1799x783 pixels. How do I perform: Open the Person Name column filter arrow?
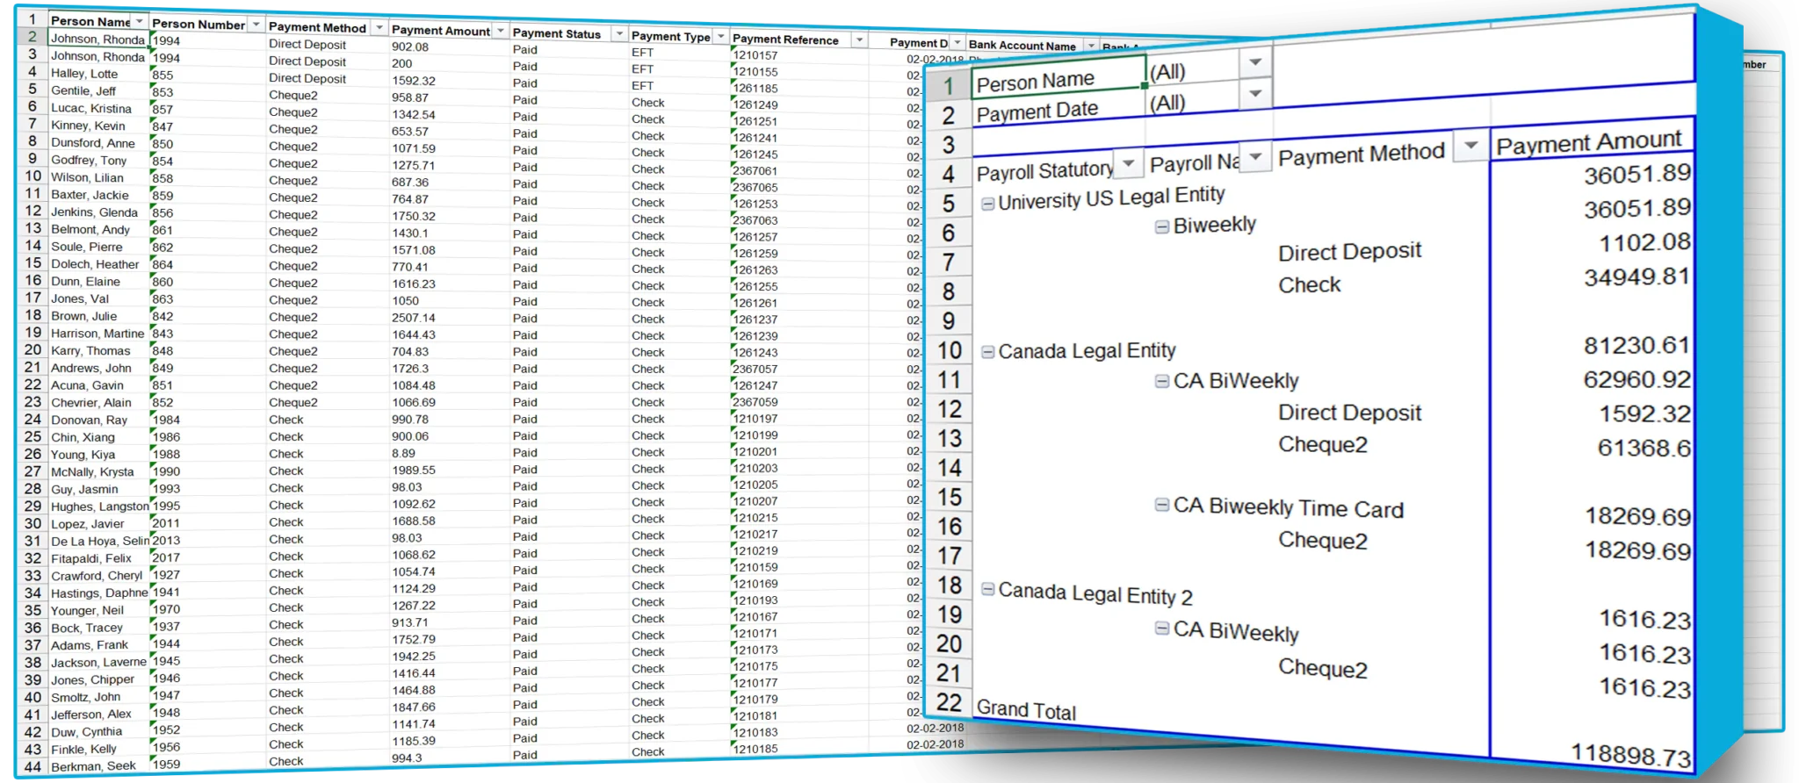tap(139, 21)
